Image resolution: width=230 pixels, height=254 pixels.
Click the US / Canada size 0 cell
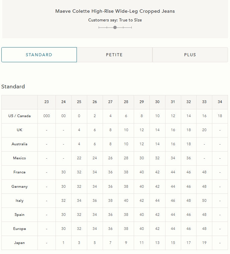click(x=79, y=116)
